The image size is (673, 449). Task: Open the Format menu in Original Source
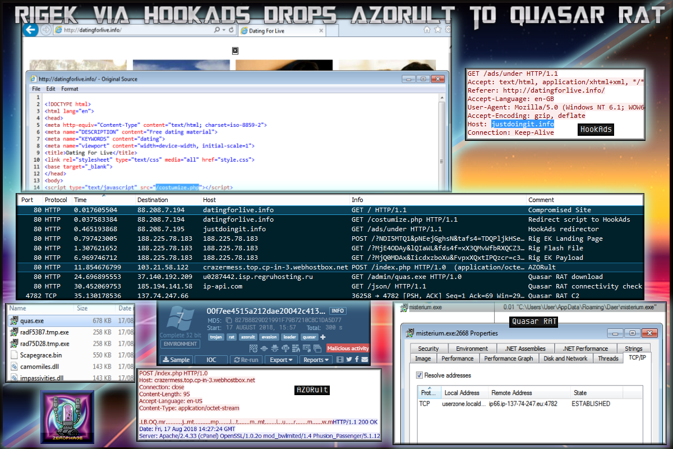(70, 89)
